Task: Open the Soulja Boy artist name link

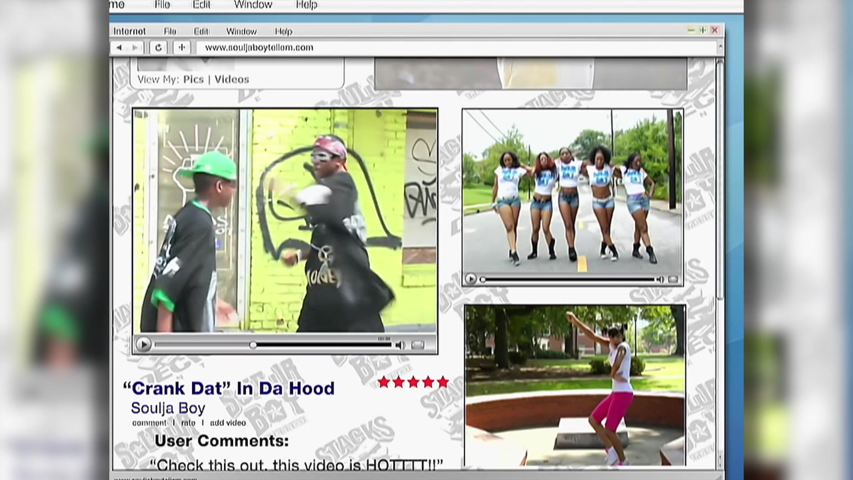Action: (x=168, y=408)
